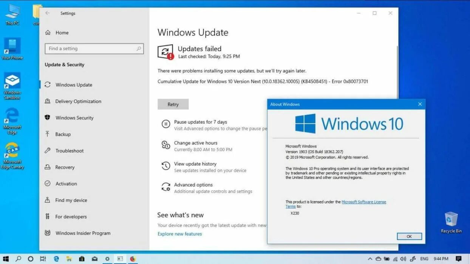Open Microsoft Store from taskbar

point(82,259)
